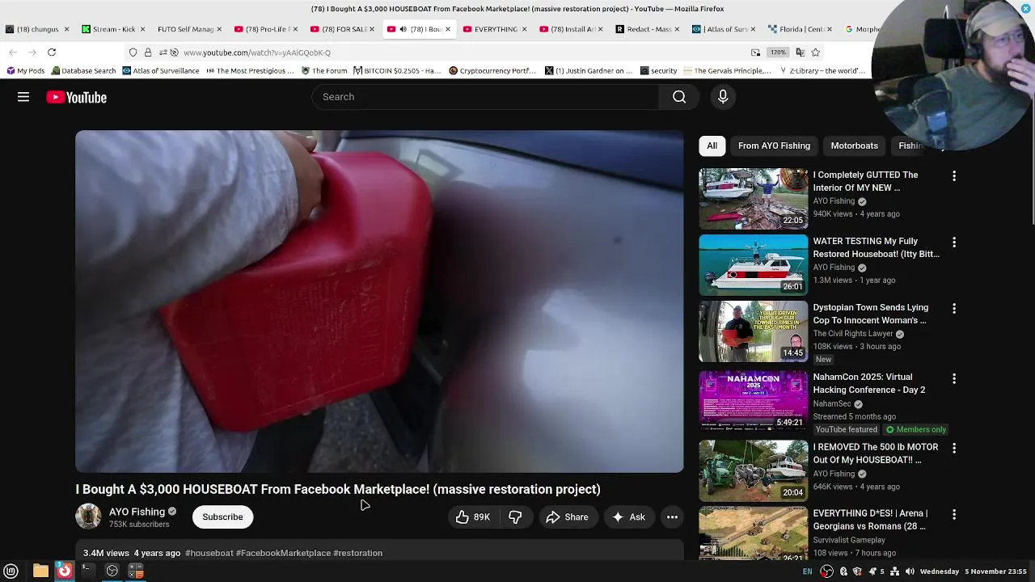The width and height of the screenshot is (1035, 582).
Task: Open the three-dot more actions menu below video
Action: tap(672, 517)
